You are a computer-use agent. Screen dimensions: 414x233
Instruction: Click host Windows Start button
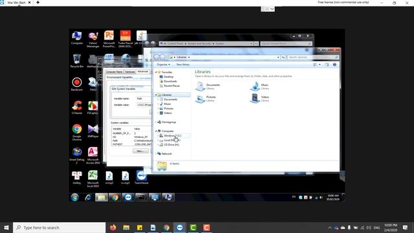pos(6,227)
